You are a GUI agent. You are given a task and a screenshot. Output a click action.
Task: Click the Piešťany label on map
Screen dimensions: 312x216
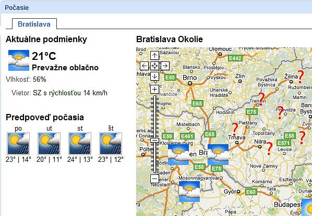pyautogui.click(x=248, y=123)
